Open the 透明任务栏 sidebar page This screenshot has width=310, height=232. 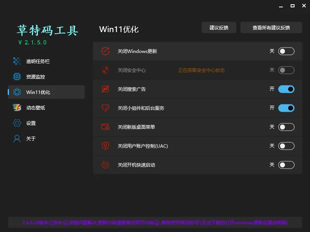(x=46, y=61)
